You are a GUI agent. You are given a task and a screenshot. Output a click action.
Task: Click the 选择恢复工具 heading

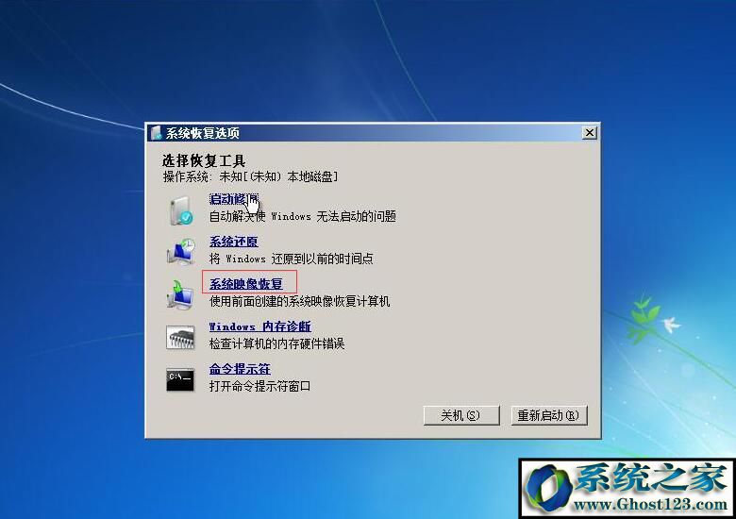pyautogui.click(x=204, y=161)
